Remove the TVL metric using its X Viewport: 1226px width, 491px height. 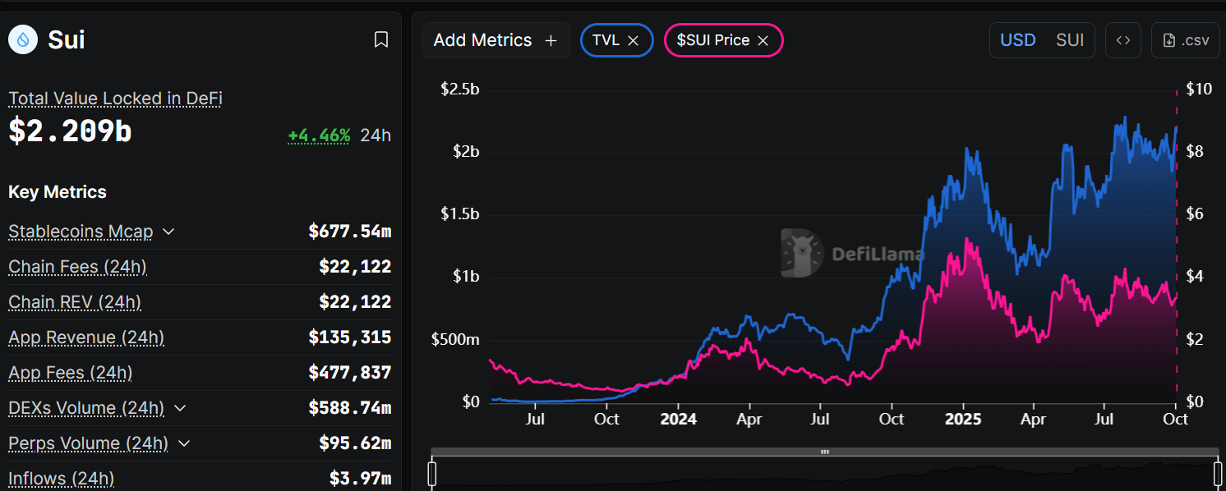click(633, 40)
